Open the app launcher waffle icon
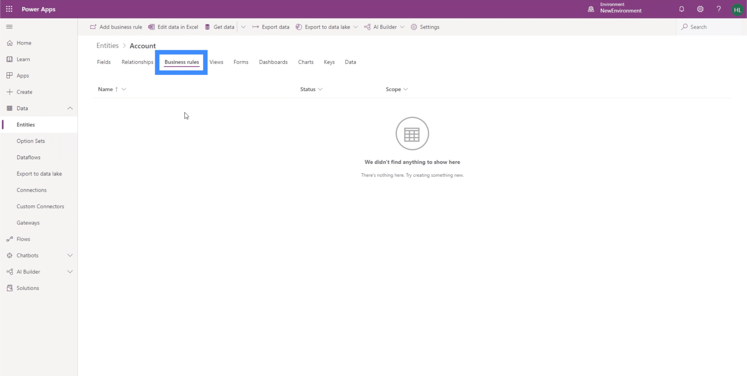 (9, 9)
